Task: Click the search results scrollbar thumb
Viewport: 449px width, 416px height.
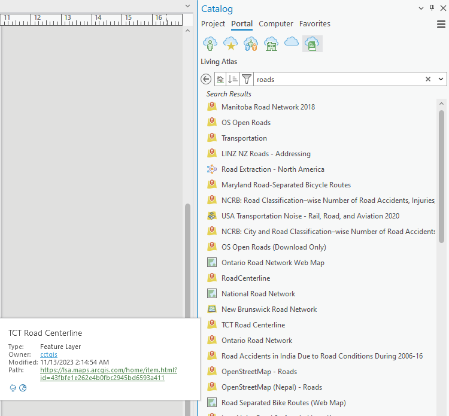Action: (441, 177)
